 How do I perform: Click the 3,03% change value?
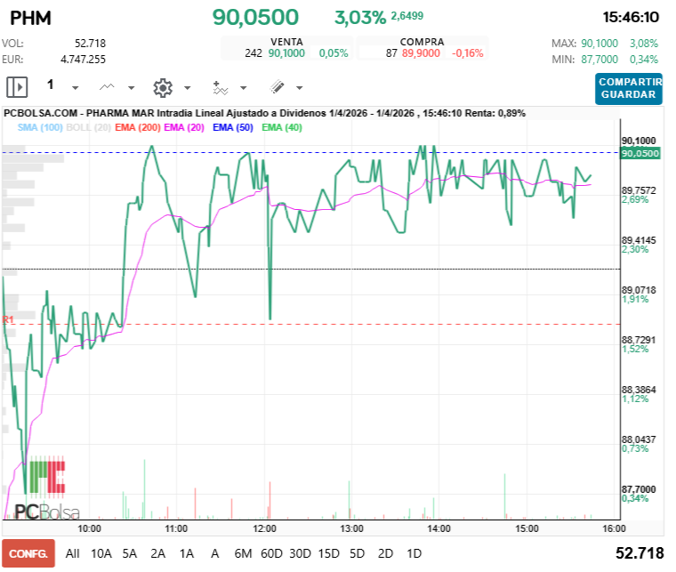(x=360, y=18)
